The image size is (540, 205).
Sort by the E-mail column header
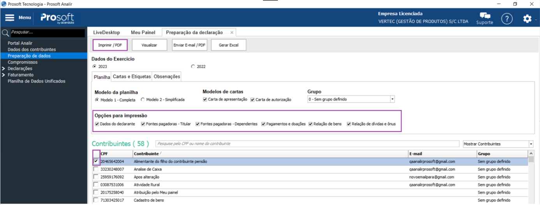[x=442, y=154]
